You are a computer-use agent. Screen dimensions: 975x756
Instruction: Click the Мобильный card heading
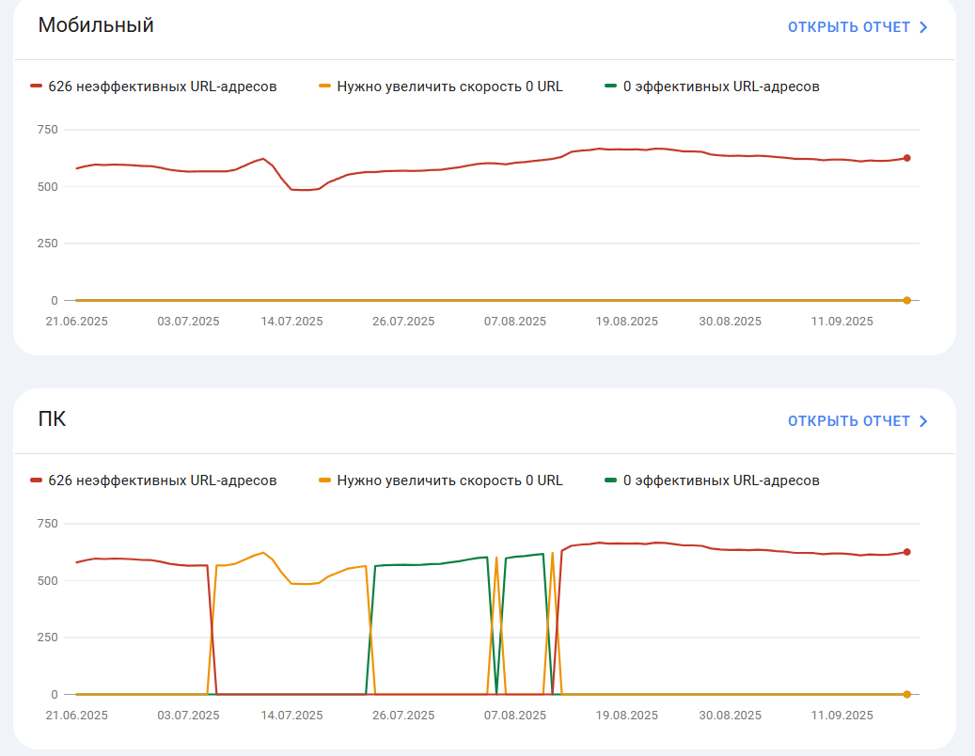(96, 24)
